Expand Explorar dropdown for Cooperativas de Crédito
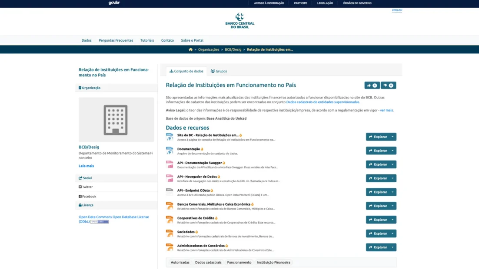This screenshot has width=479, height=269. pyautogui.click(x=393, y=220)
